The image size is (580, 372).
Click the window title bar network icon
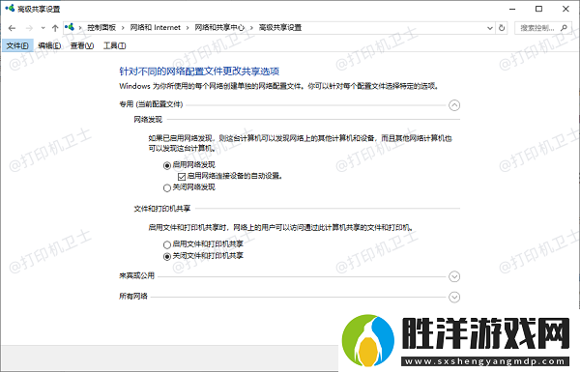pos(10,8)
